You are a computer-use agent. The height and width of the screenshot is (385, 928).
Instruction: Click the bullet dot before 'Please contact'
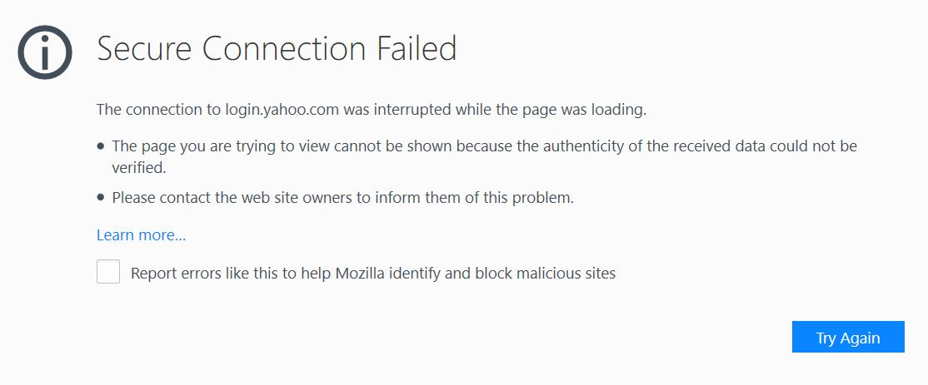101,198
